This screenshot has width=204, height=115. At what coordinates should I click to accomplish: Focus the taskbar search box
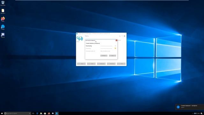click(x=18, y=113)
